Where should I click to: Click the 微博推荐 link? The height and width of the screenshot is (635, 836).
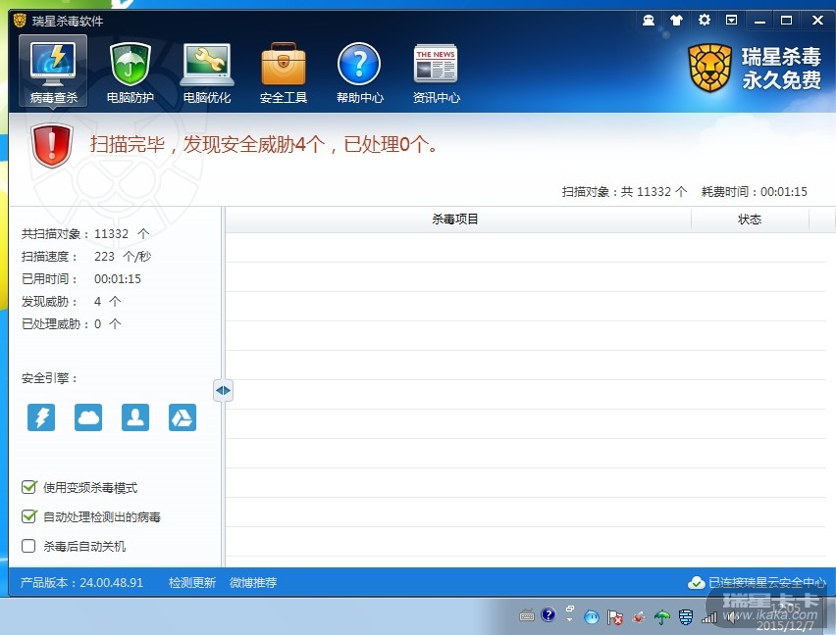(253, 582)
